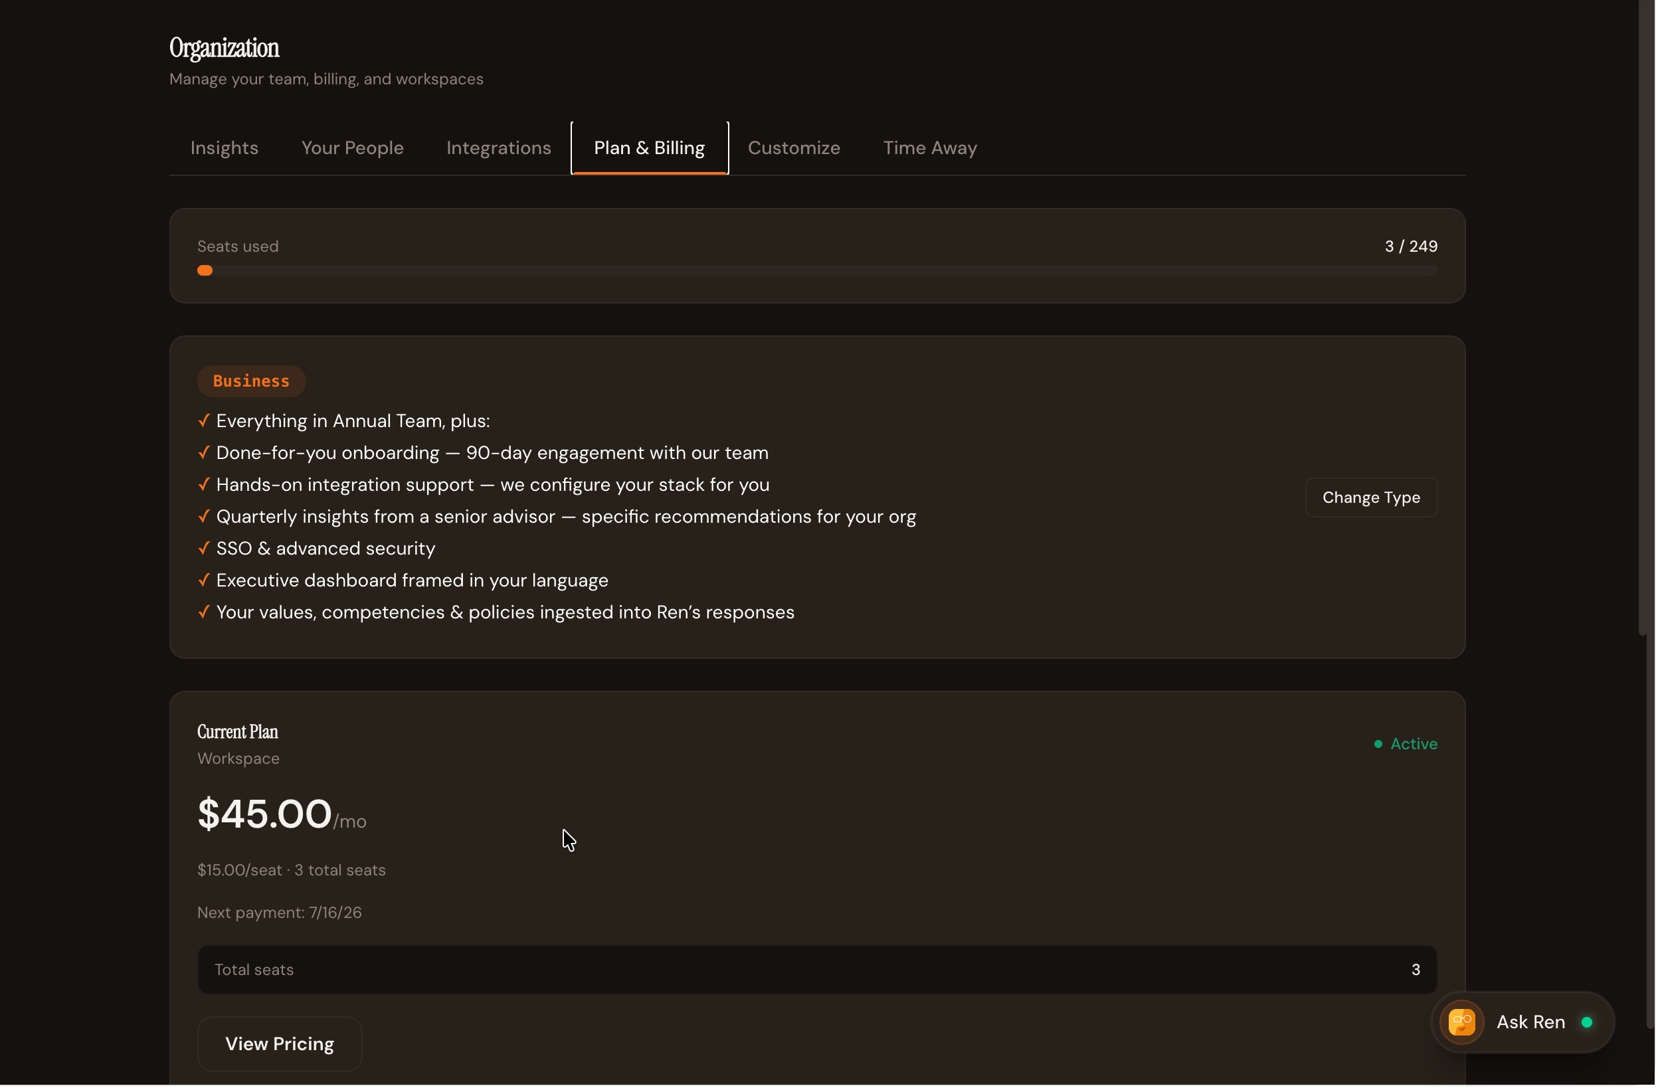Image resolution: width=1660 pixels, height=1090 pixels.
Task: Open the Integrations tab
Action: (x=500, y=149)
